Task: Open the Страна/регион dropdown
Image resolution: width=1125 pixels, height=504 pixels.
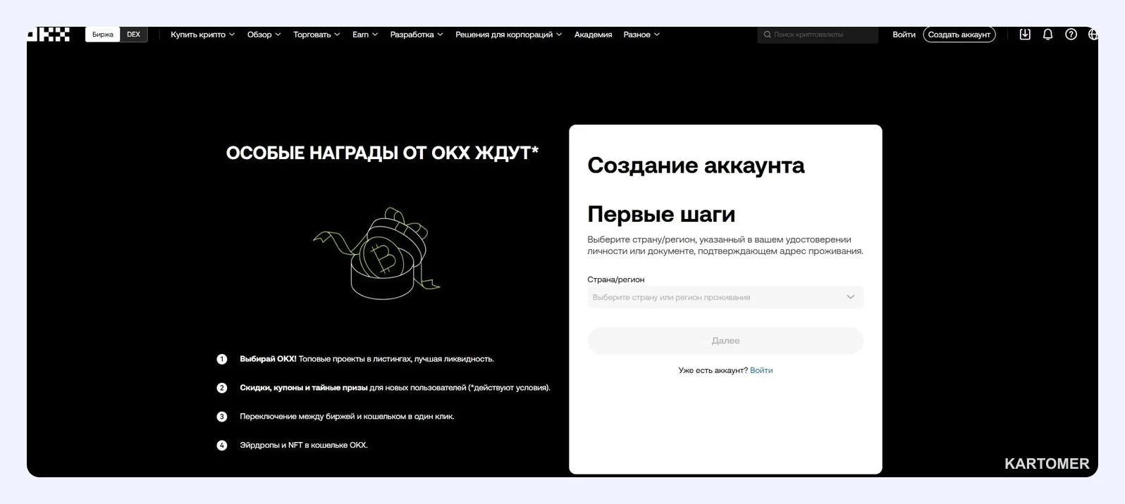Action: coord(725,297)
